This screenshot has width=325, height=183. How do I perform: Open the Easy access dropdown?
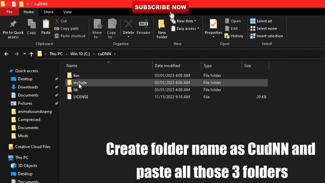tap(185, 28)
